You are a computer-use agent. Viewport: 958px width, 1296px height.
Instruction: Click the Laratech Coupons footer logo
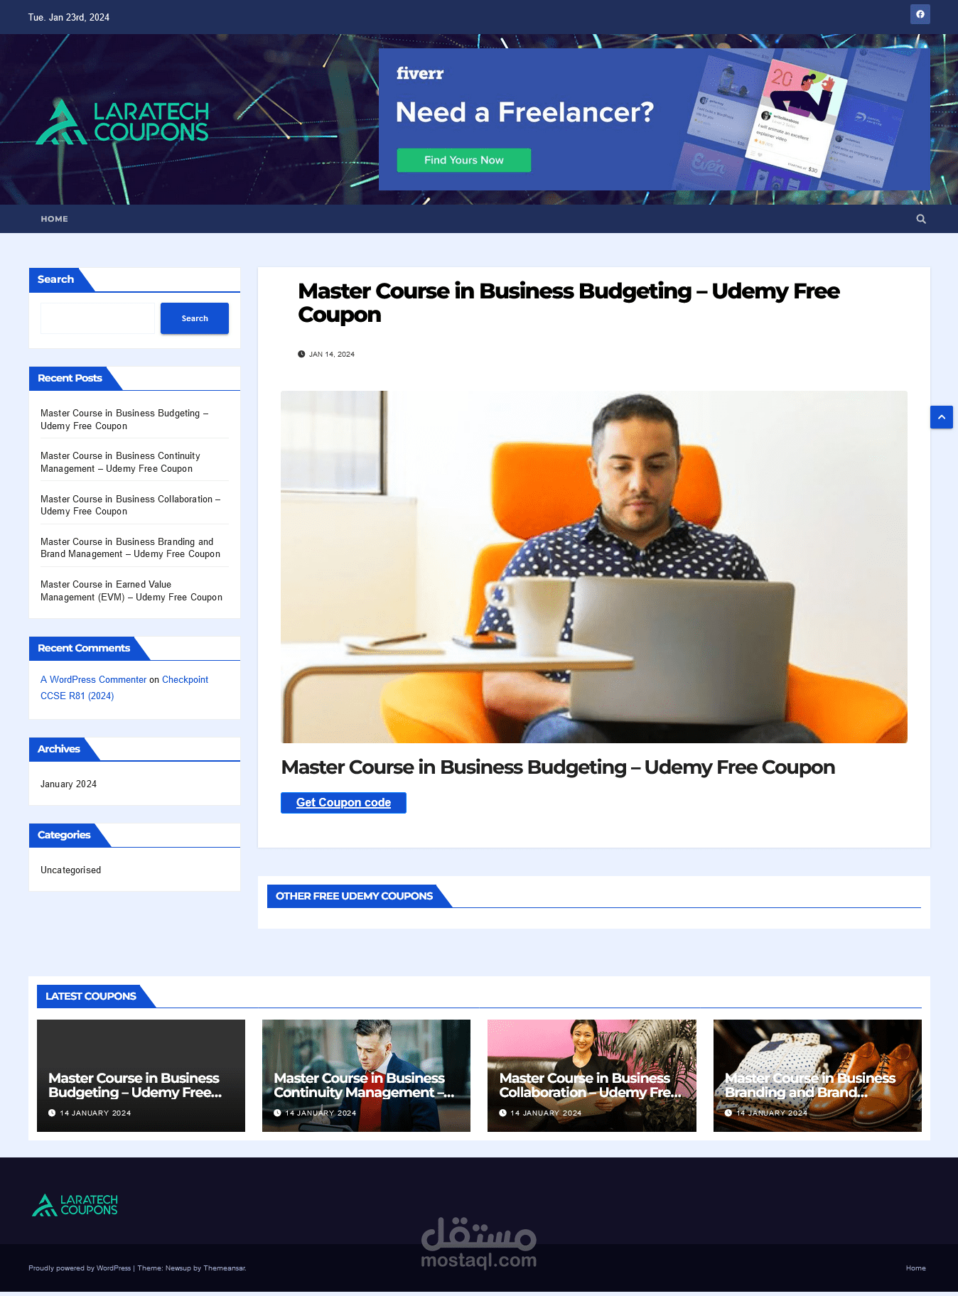click(x=75, y=1205)
